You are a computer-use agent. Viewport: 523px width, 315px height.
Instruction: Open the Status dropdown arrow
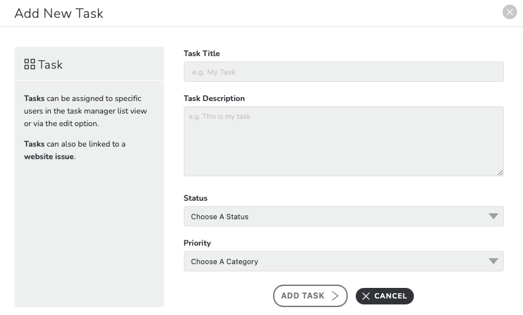[493, 217]
